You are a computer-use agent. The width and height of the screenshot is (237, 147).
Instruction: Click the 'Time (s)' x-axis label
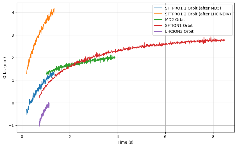pos(126,143)
